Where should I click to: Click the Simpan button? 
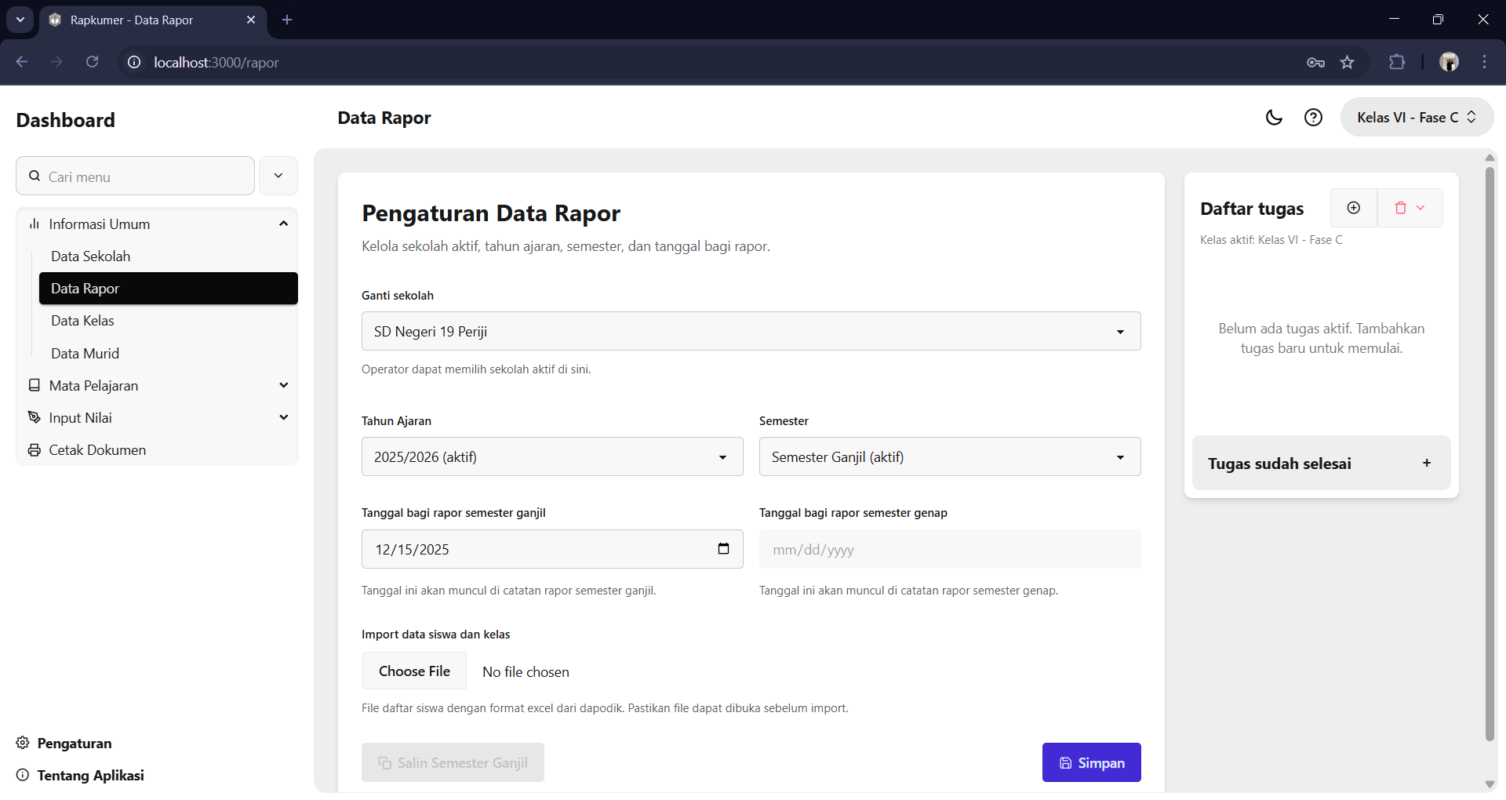coord(1091,762)
